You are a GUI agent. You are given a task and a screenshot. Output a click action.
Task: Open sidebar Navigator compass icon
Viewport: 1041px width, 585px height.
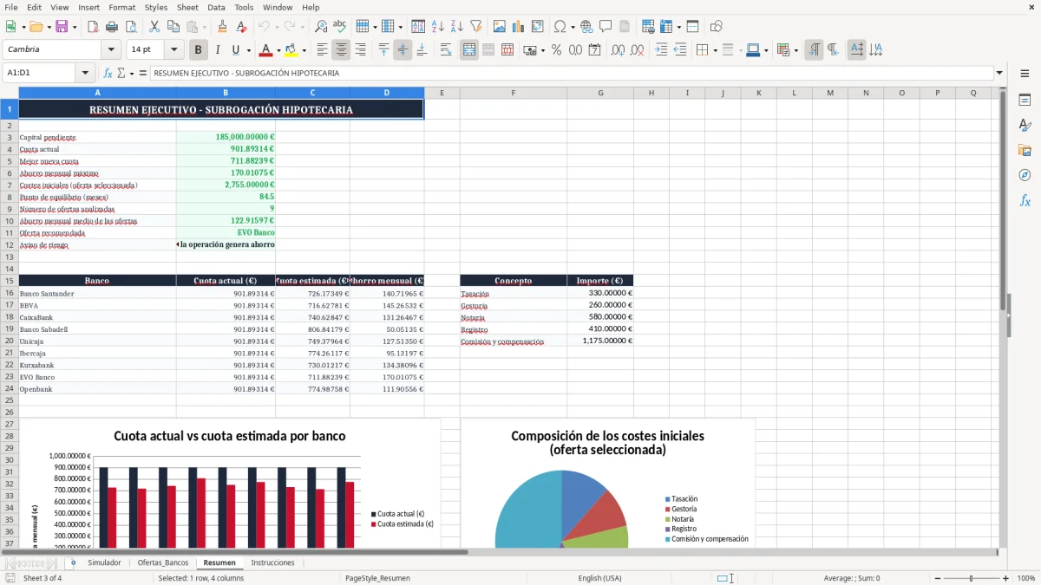[x=1025, y=175]
